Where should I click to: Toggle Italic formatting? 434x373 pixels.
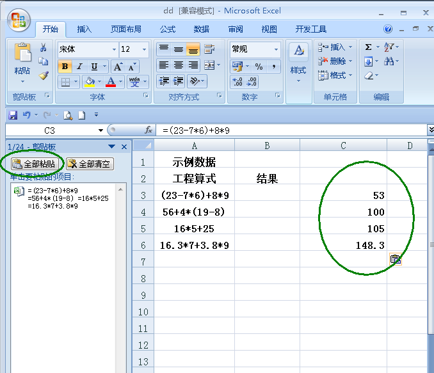79,67
